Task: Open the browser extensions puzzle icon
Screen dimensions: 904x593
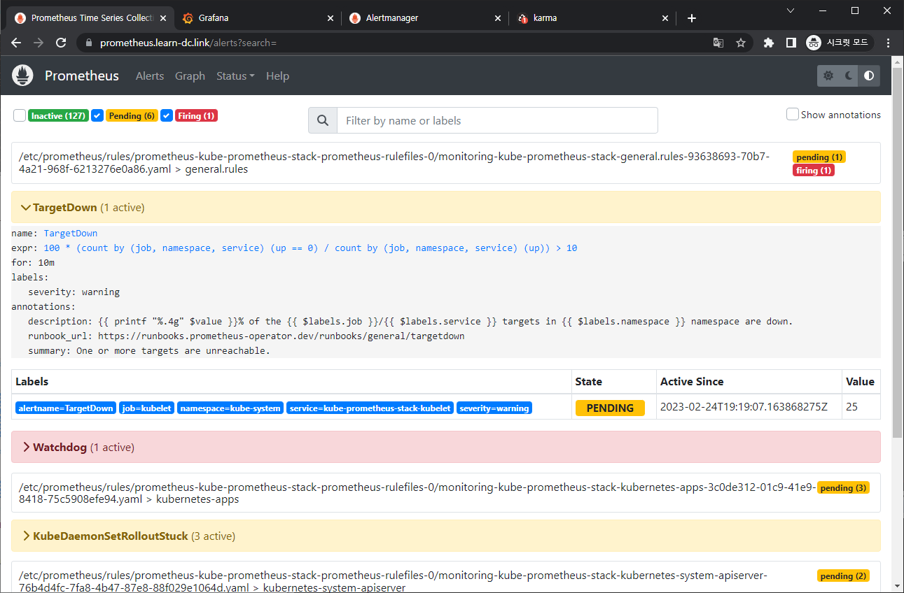Action: (x=768, y=43)
